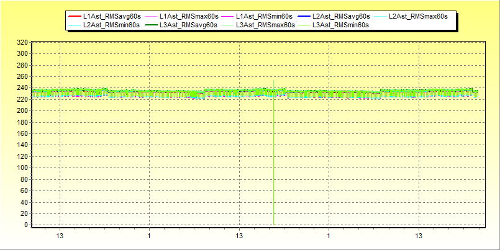Click the 320 label on the Y axis
Viewport: 500px width, 250px height.
pos(22,43)
